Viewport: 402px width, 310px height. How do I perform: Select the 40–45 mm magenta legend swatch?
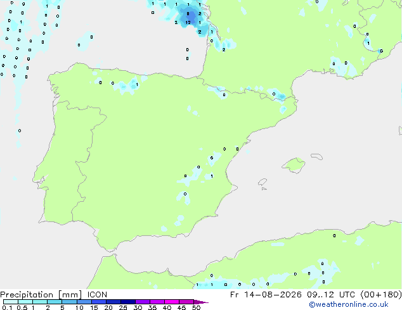(172, 302)
